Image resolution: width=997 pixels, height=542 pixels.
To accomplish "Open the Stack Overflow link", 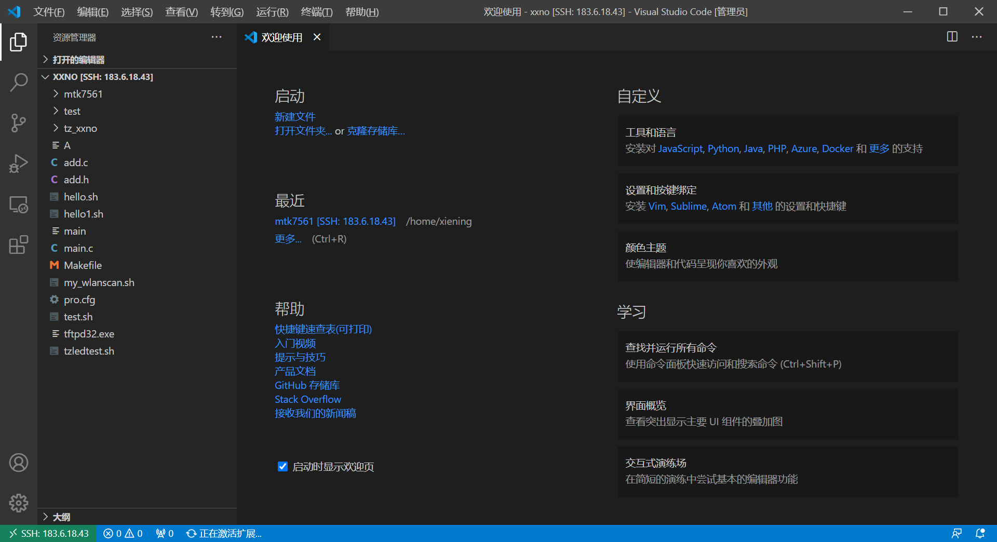I will click(308, 399).
